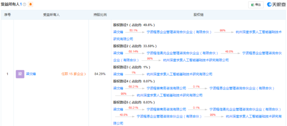Click the 84.29% shareholding value
Image resolution: width=287 pixels, height=126 pixels.
click(100, 74)
